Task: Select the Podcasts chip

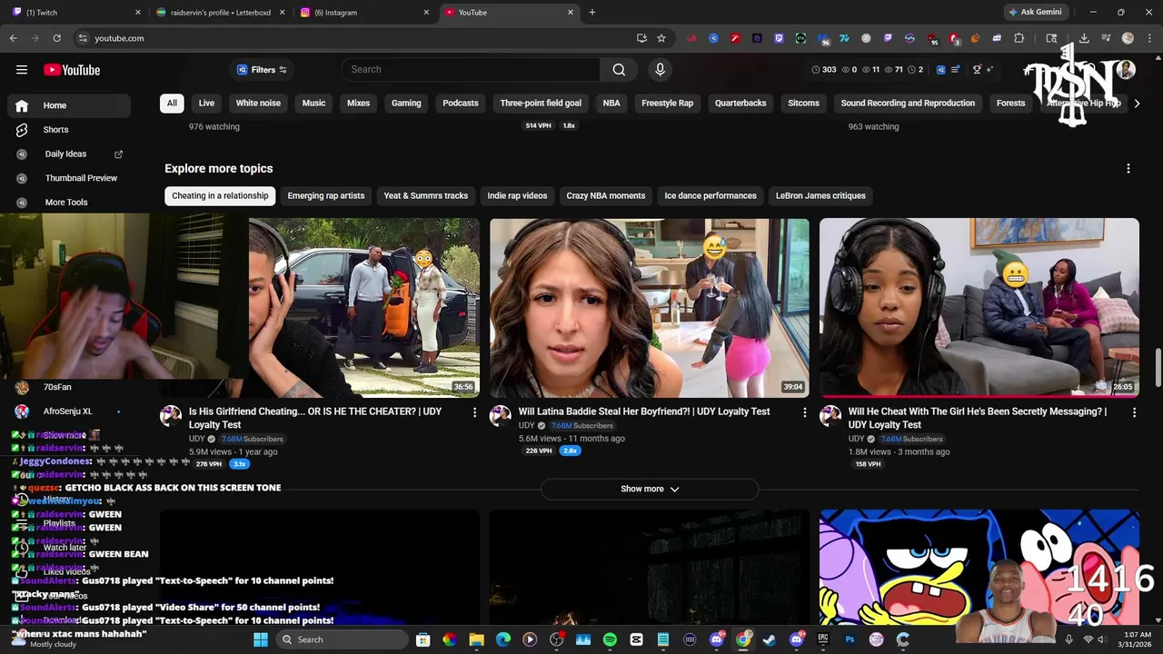Action: click(x=461, y=103)
